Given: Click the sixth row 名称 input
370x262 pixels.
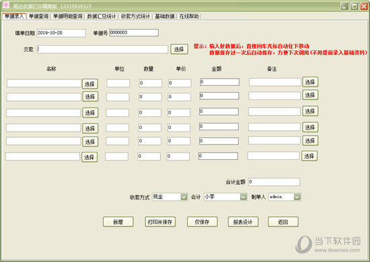Looking at the screenshot, I should [42, 157].
